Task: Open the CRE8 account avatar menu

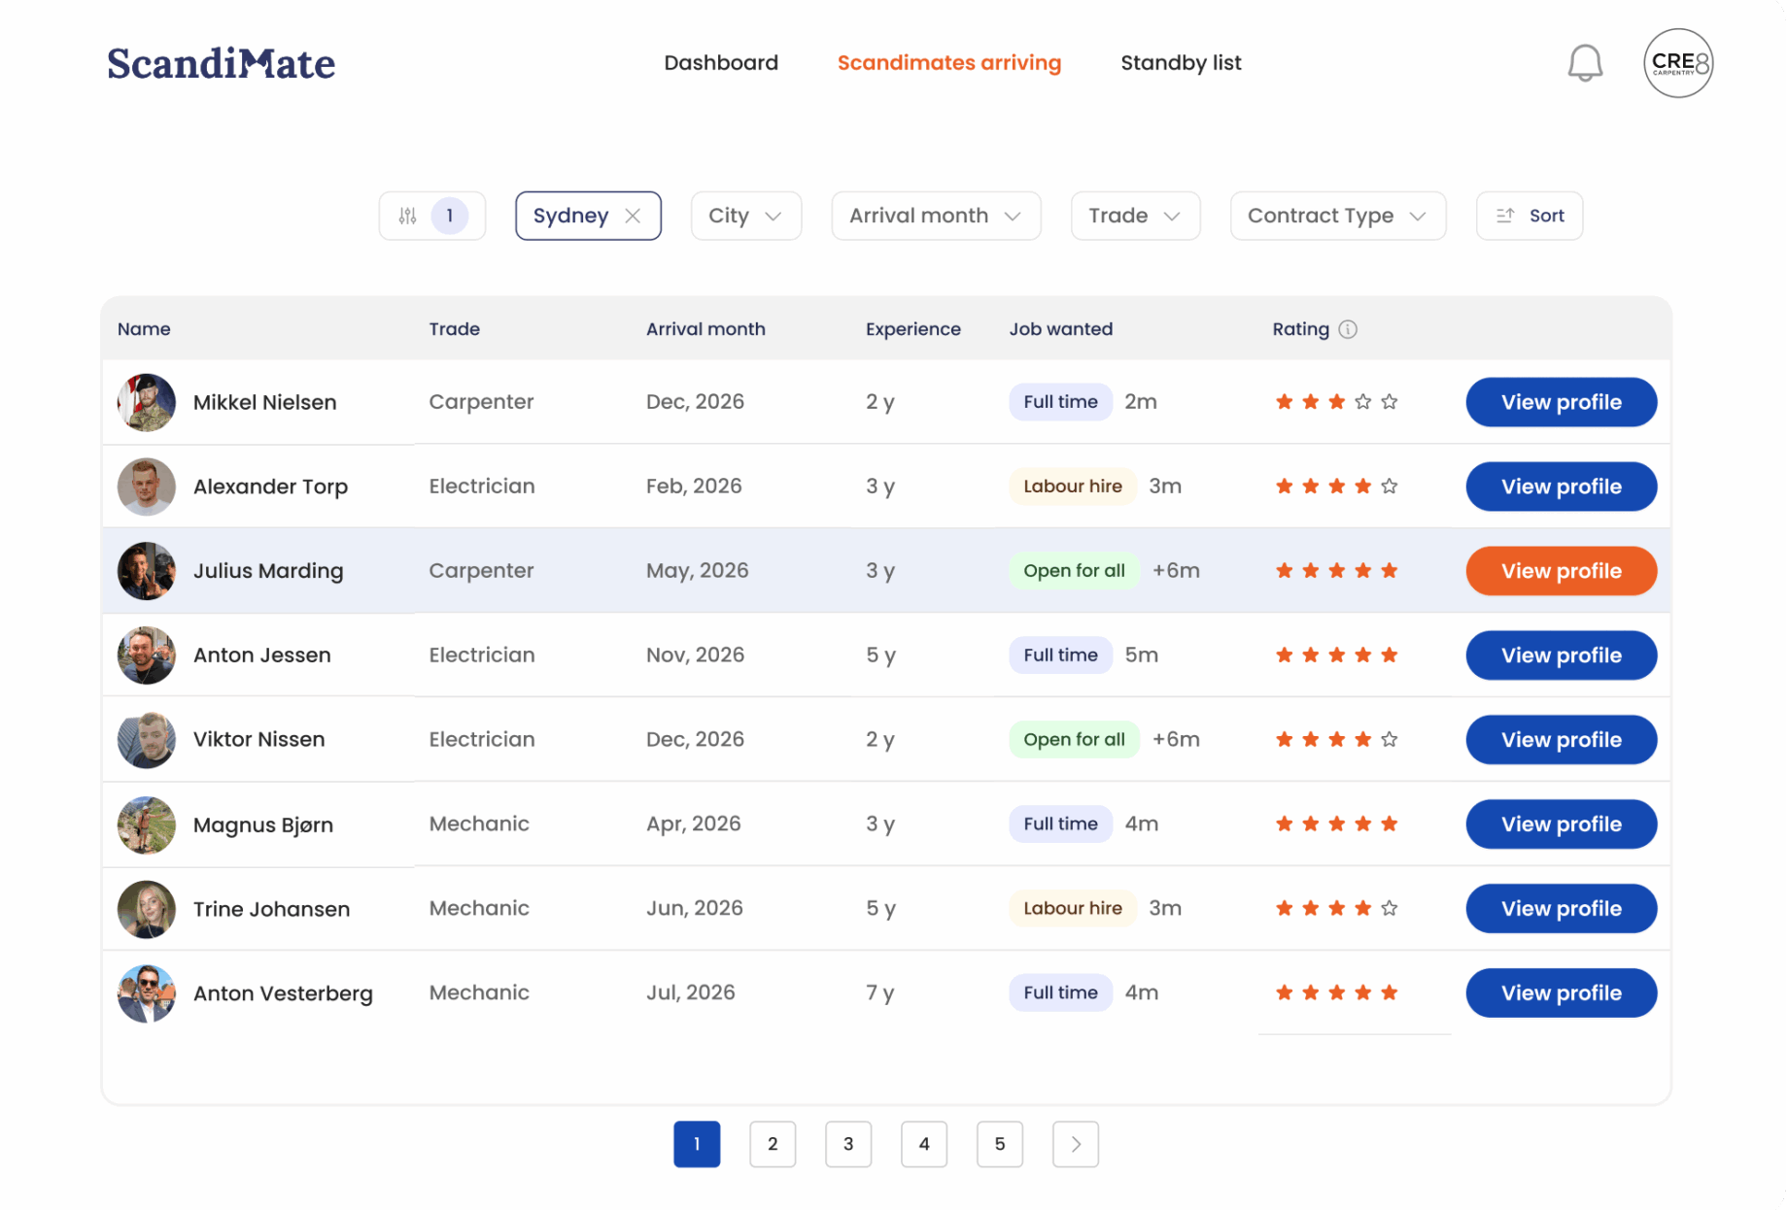Action: click(1677, 63)
